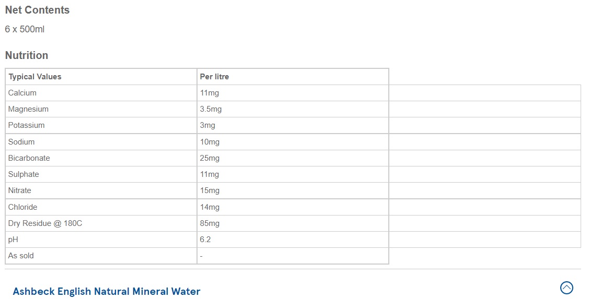Click the 6.2 pH value

point(205,240)
